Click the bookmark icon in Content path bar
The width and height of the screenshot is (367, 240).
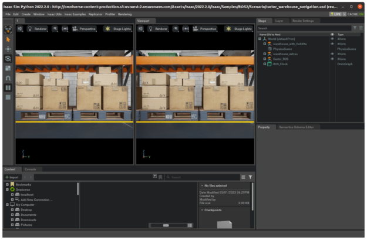(160, 177)
